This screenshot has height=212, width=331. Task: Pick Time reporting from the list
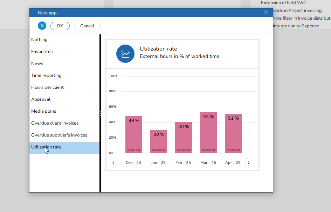point(46,75)
